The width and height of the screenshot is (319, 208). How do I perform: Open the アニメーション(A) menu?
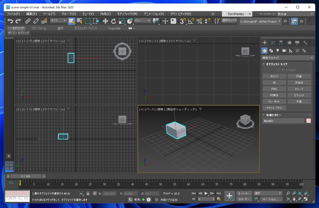click(x=154, y=14)
